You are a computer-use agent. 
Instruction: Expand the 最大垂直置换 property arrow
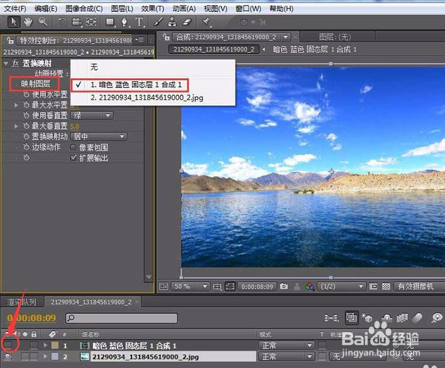[x=16, y=126]
